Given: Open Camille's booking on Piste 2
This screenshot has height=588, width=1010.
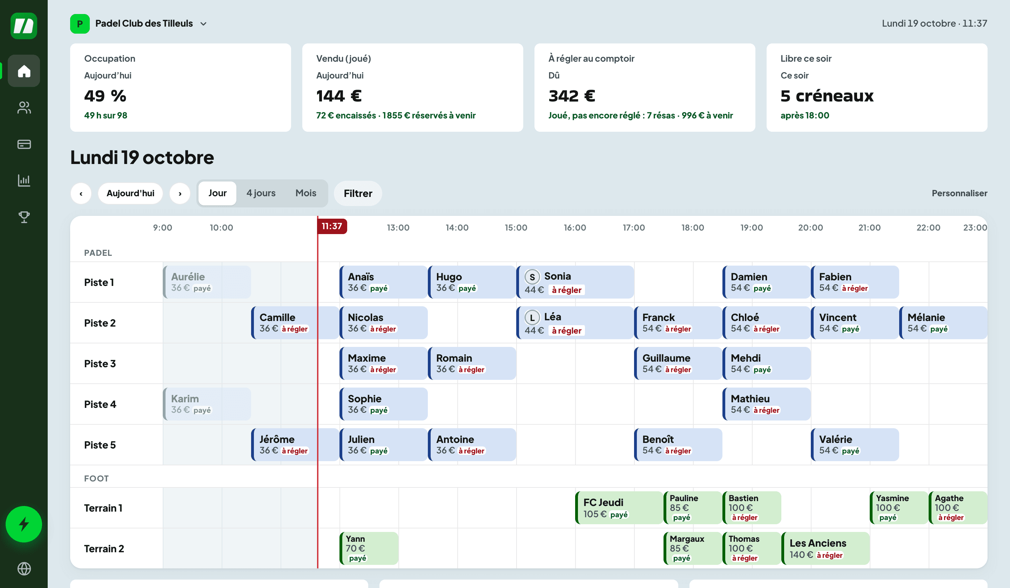Looking at the screenshot, I should 295,323.
